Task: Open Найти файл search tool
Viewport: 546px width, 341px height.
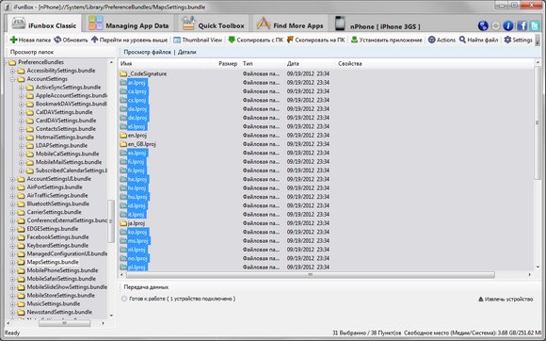Action: tap(478, 40)
